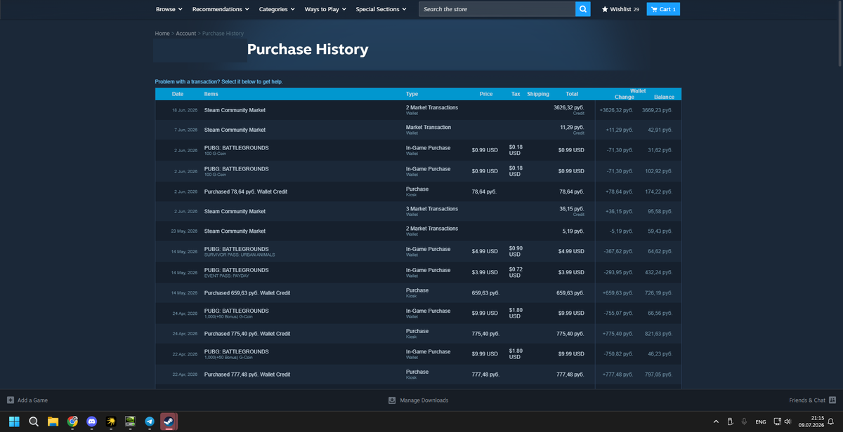
Task: Go to Account in the breadcrumb
Action: (186, 34)
